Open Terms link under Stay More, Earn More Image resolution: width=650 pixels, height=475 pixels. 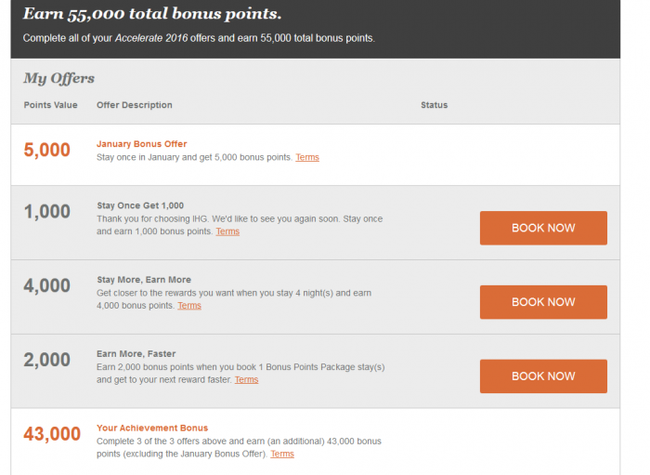coord(189,306)
